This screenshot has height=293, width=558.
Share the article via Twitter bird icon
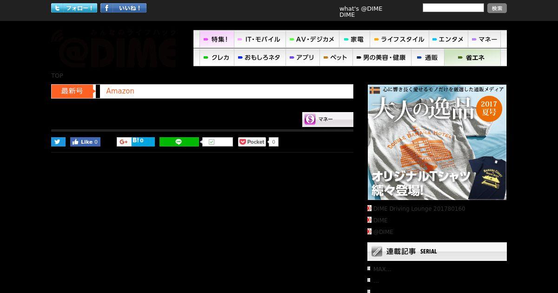(58, 142)
